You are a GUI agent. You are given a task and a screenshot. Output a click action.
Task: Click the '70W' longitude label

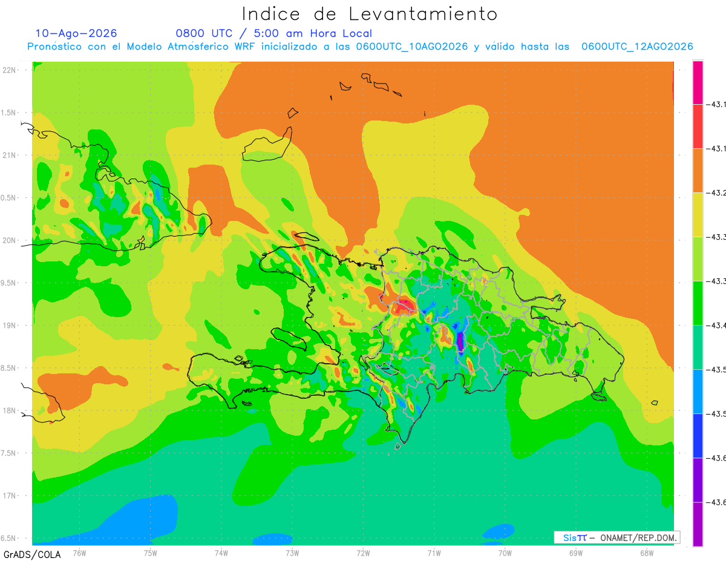pos(505,553)
